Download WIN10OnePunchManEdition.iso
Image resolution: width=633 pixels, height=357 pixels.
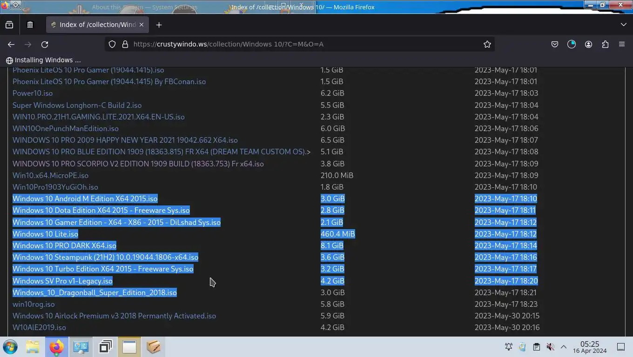pos(66,128)
